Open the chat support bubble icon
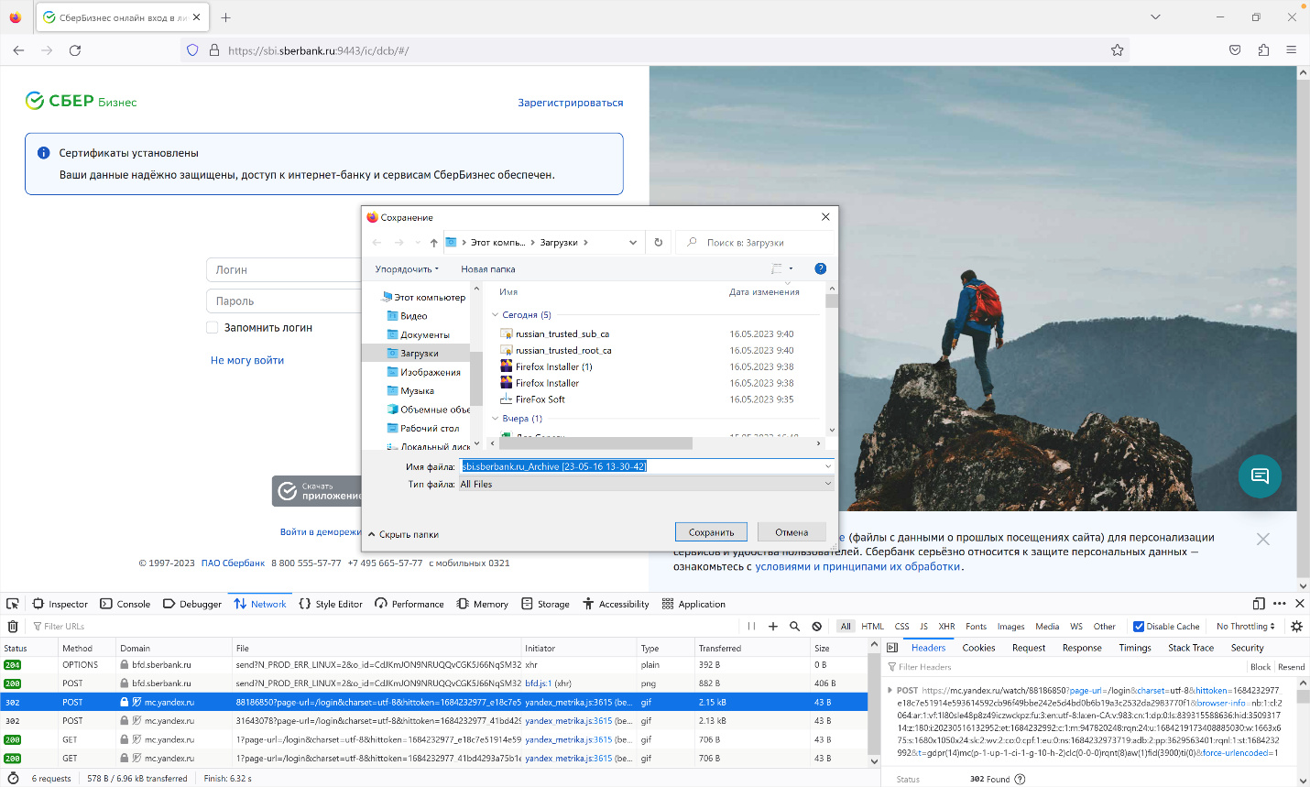Viewport: 1310px width, 787px height. point(1260,476)
